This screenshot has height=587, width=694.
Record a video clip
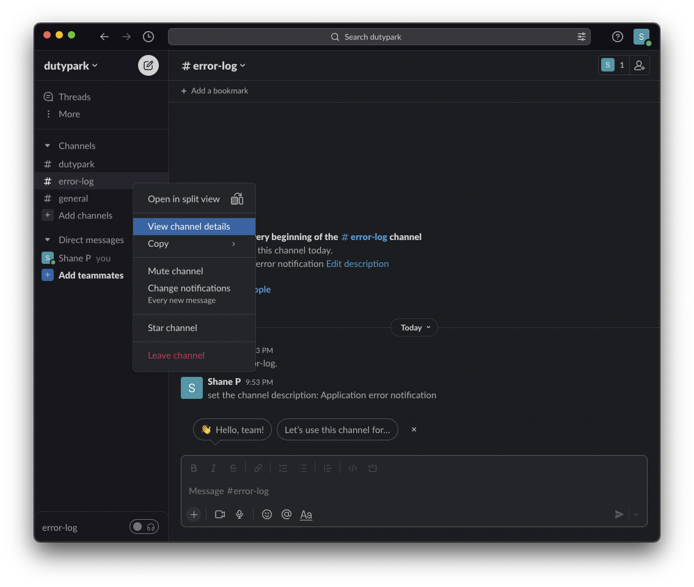219,514
